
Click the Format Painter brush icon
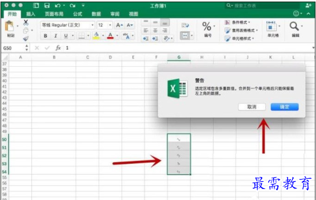pos(26,38)
